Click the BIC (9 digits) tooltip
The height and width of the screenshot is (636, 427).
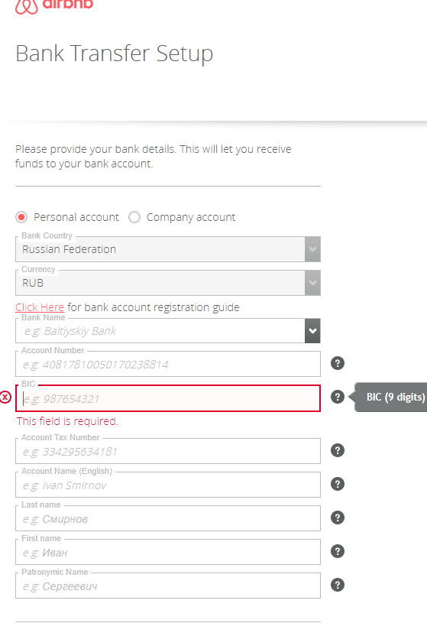coord(391,397)
